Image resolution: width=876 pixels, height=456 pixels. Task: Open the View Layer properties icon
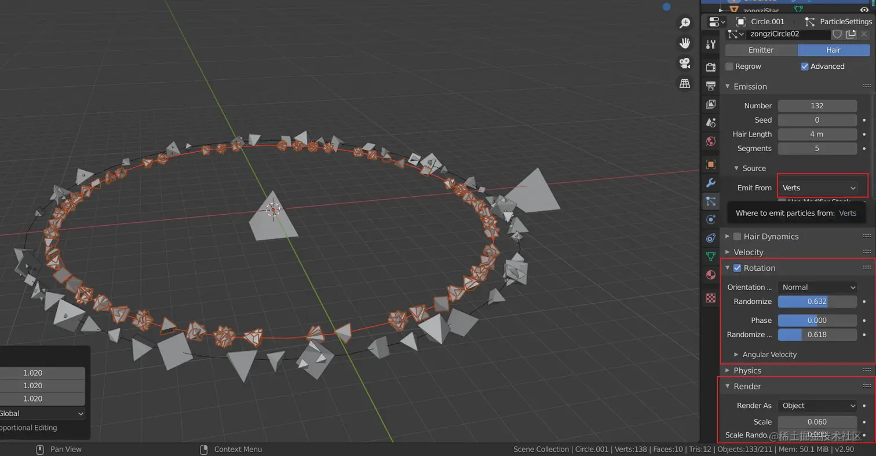[711, 104]
